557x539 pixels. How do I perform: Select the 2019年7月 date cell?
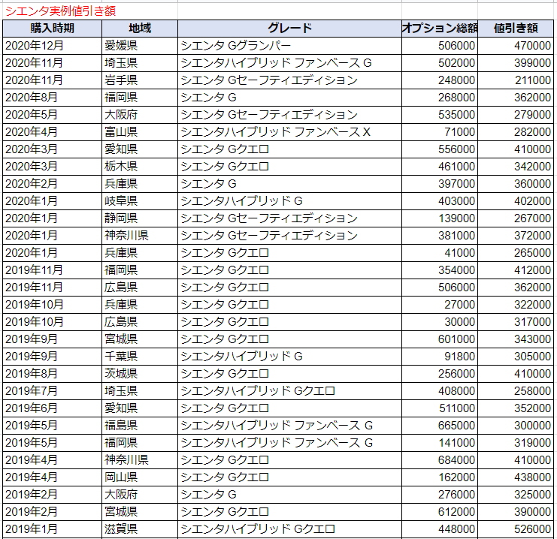pyautogui.click(x=52, y=391)
